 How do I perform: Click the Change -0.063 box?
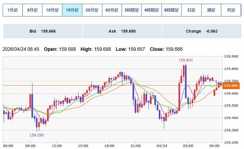click(202, 31)
